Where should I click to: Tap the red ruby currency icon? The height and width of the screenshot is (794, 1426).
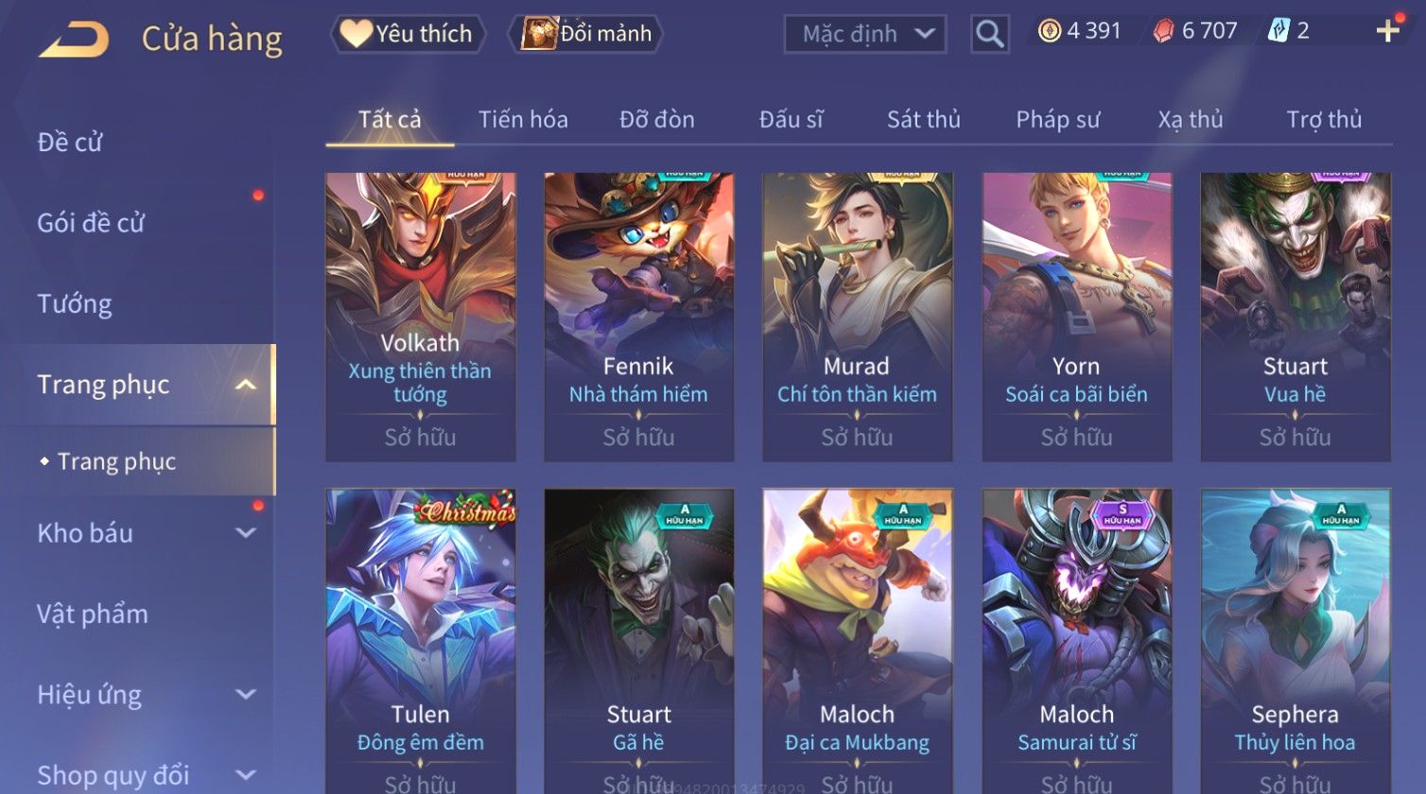pyautogui.click(x=1164, y=31)
